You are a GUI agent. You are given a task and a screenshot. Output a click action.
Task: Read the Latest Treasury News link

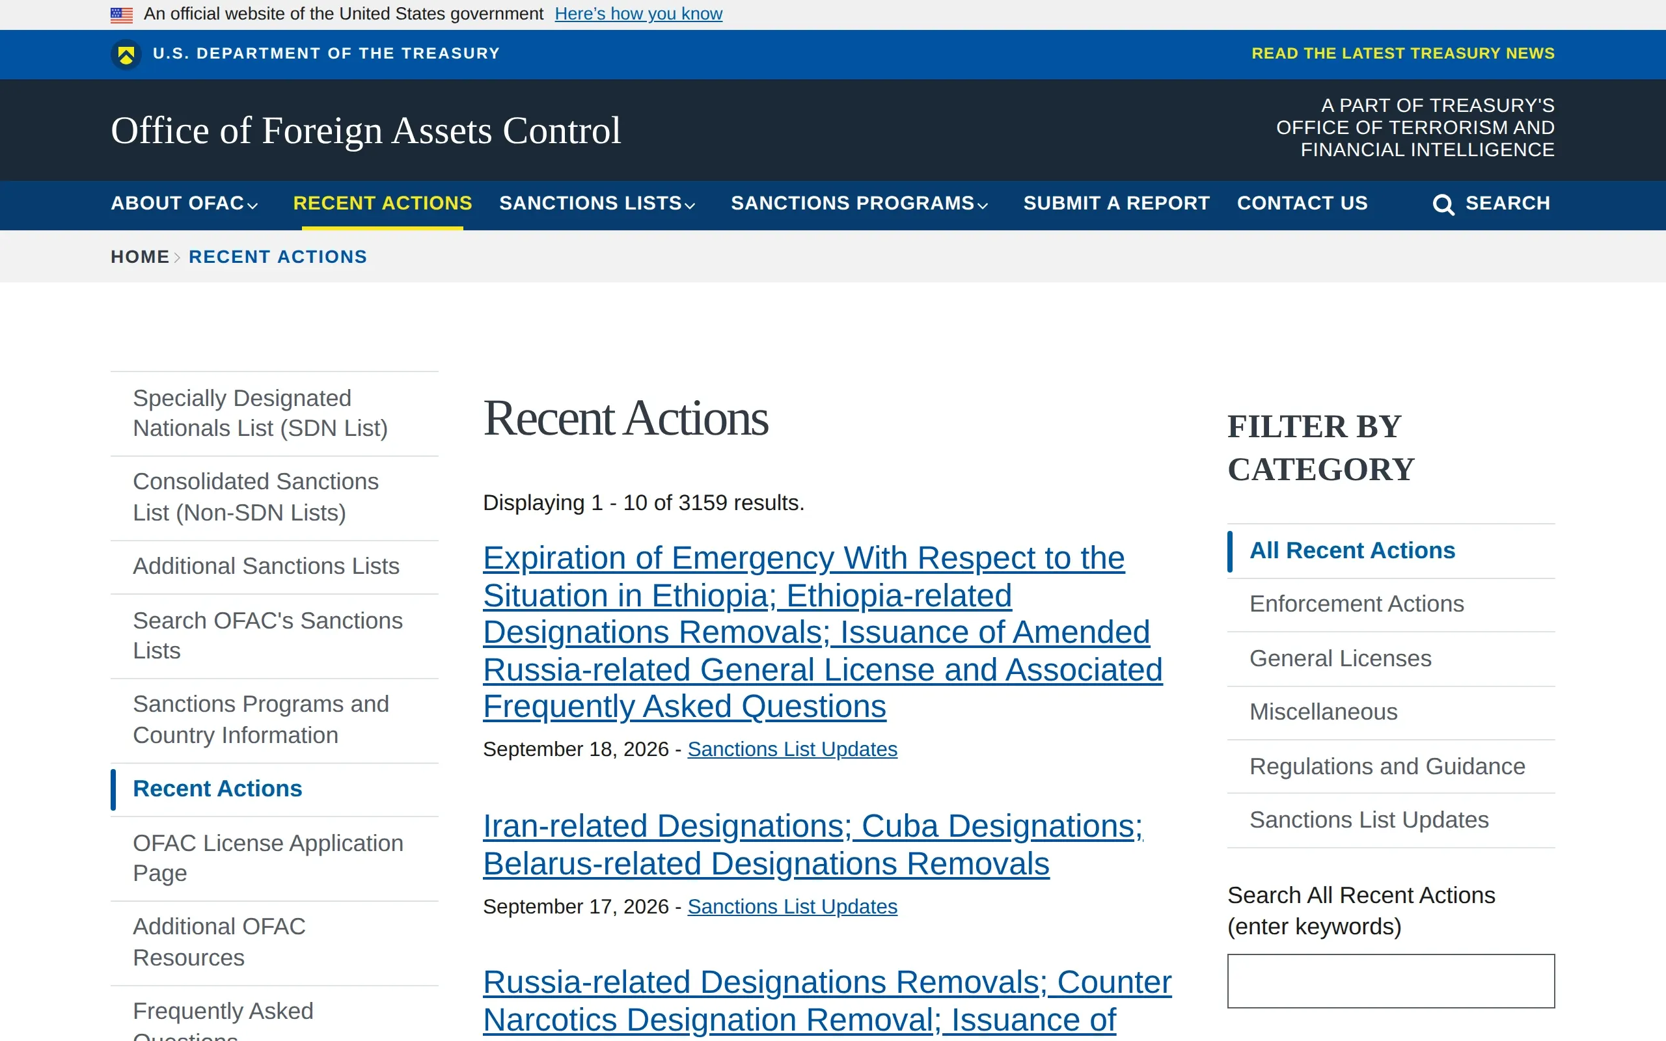coord(1402,54)
